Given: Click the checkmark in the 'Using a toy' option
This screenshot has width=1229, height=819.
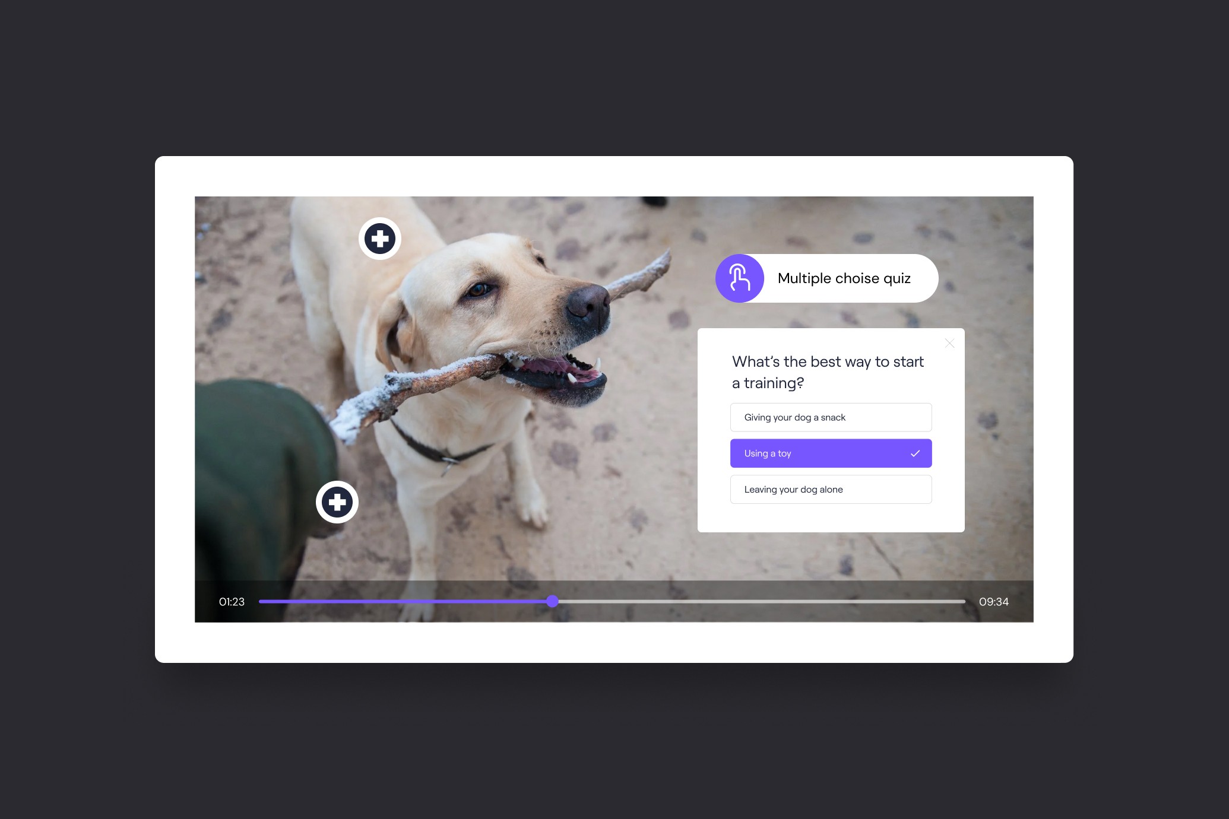Looking at the screenshot, I should [915, 453].
